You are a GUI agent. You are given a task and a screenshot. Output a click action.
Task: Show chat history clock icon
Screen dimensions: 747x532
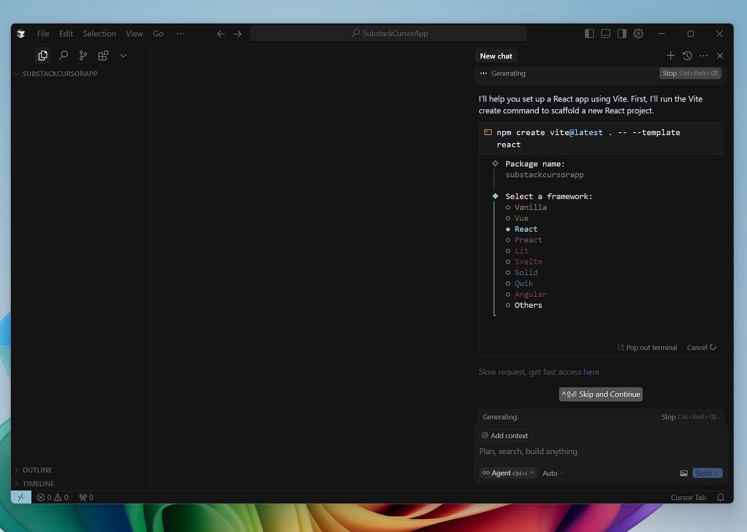687,55
